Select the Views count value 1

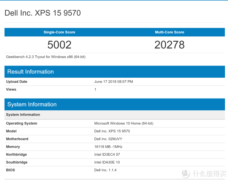(x=95, y=89)
